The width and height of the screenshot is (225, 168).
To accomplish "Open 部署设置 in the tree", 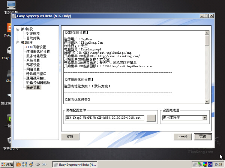I will [33, 65].
